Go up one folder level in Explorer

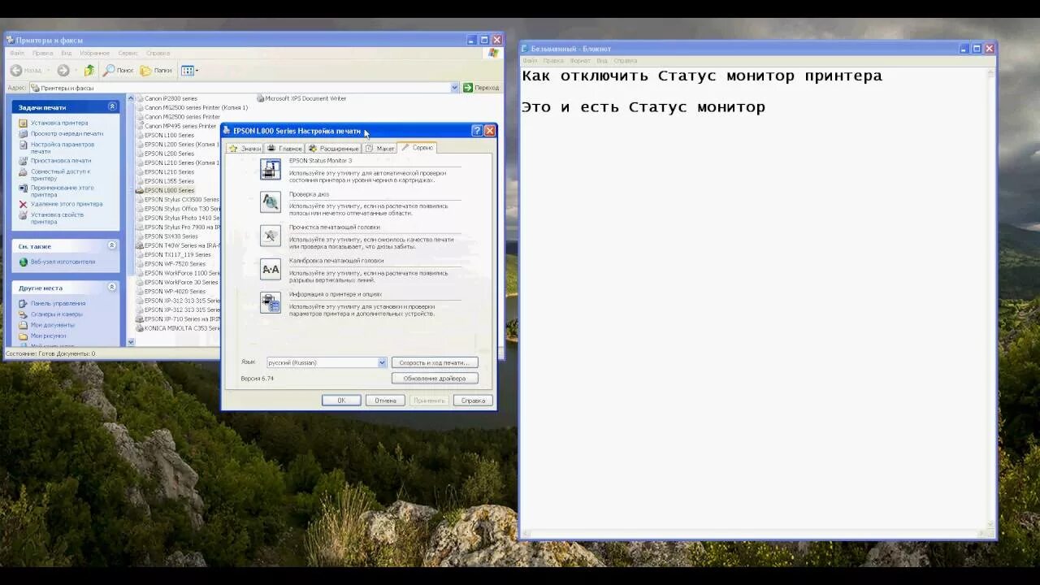[x=89, y=71]
